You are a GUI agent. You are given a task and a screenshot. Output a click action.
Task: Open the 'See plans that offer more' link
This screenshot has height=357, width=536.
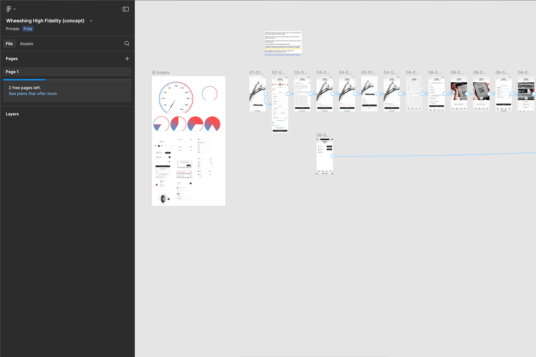click(33, 94)
